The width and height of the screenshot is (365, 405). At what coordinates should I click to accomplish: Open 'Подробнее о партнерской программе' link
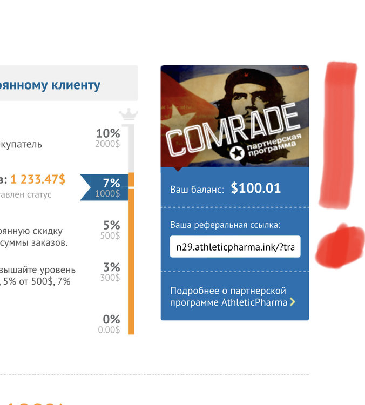tap(229, 296)
